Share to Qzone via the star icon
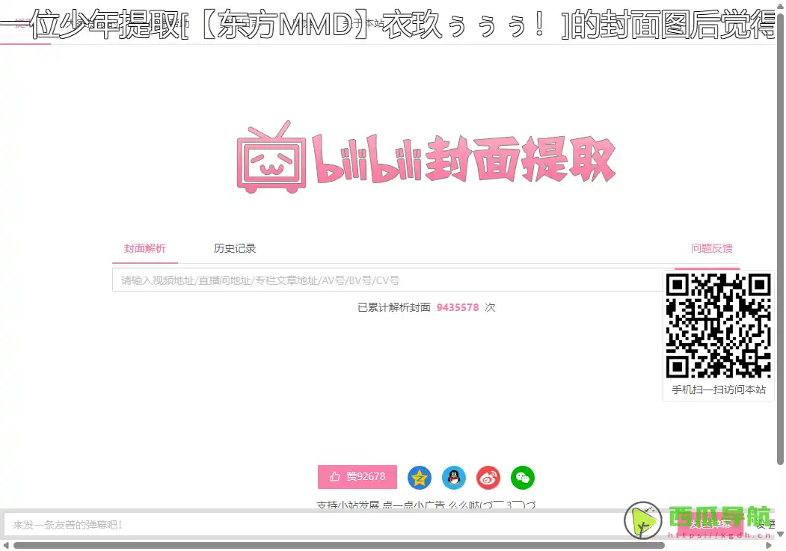 (419, 477)
